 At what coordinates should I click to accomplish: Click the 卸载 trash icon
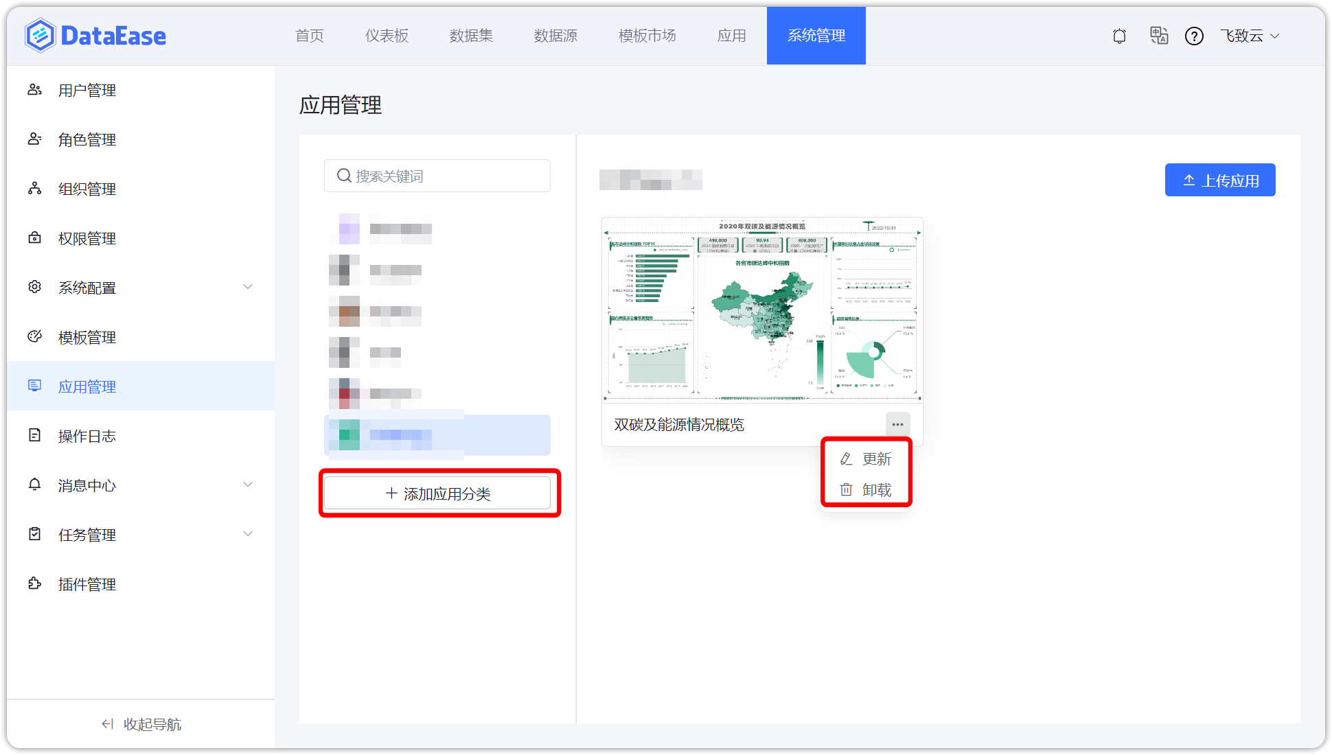847,489
